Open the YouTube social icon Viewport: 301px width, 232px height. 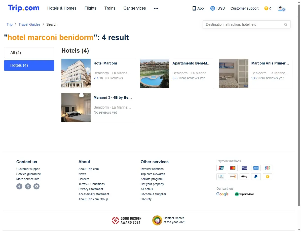(36, 186)
